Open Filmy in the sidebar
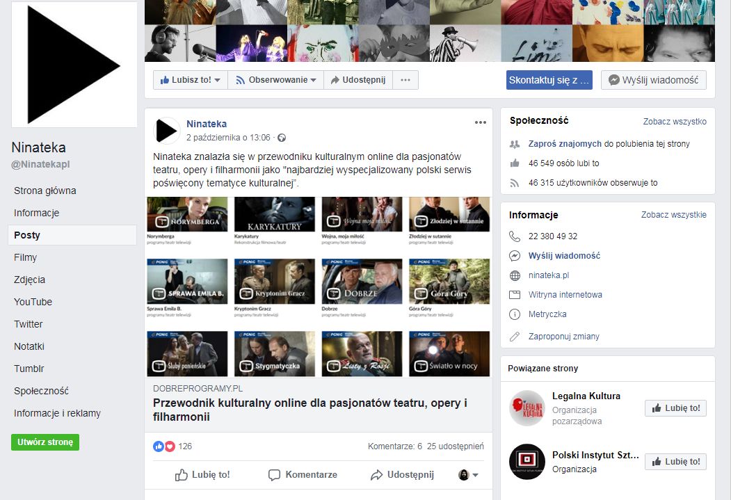731x500 pixels. pyautogui.click(x=25, y=257)
